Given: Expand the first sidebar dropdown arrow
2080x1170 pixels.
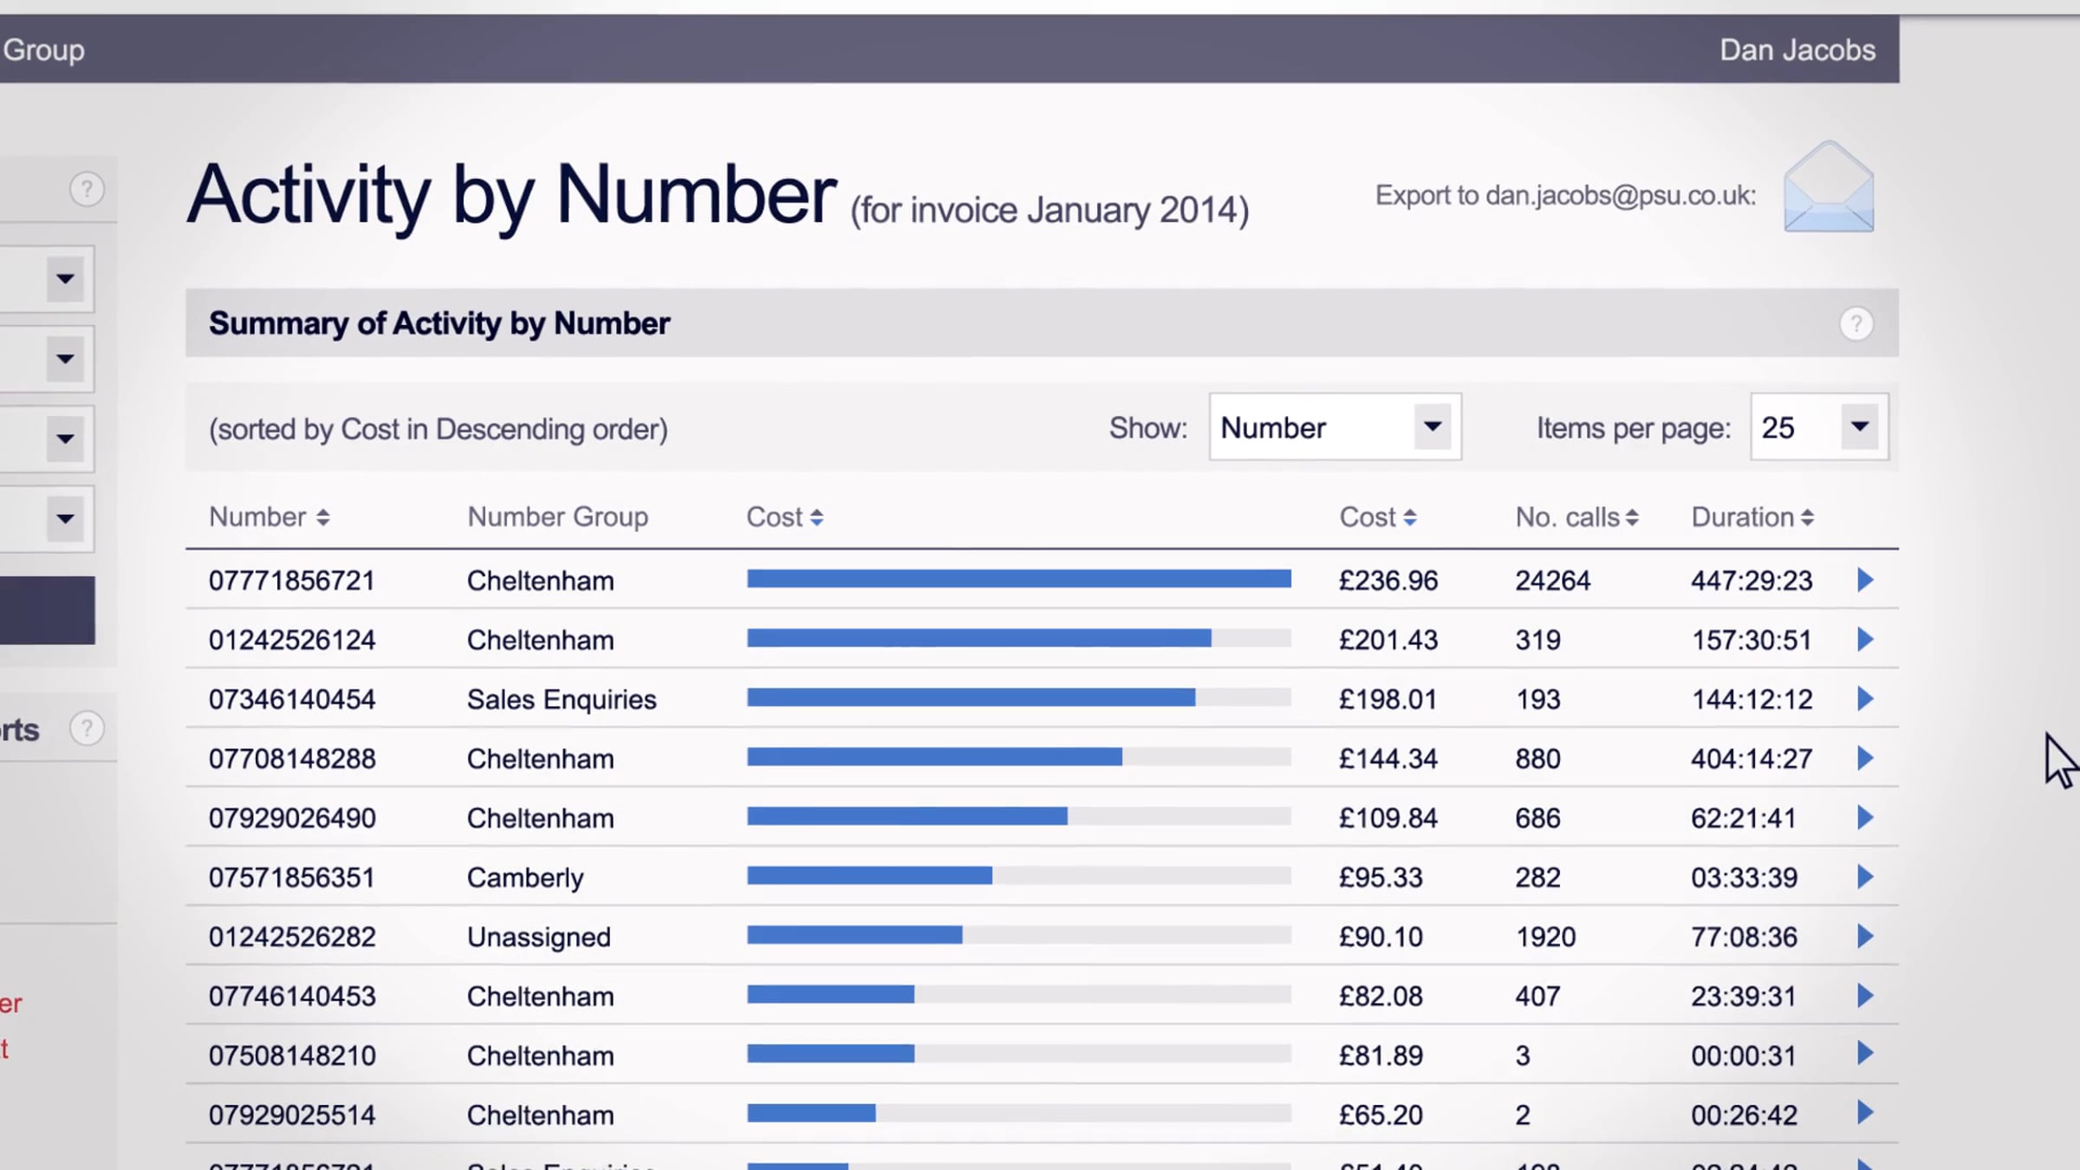Looking at the screenshot, I should click(65, 279).
